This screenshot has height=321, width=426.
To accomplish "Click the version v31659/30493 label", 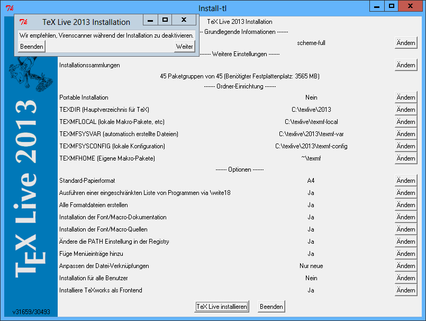I will (x=31, y=312).
